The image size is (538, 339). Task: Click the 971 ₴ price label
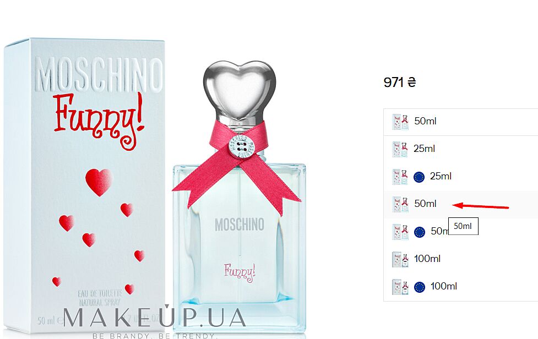click(400, 82)
